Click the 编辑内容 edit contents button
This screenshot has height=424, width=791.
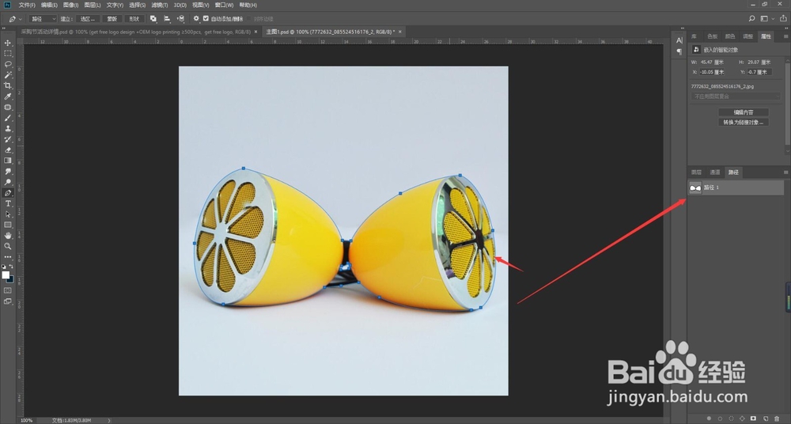click(743, 112)
